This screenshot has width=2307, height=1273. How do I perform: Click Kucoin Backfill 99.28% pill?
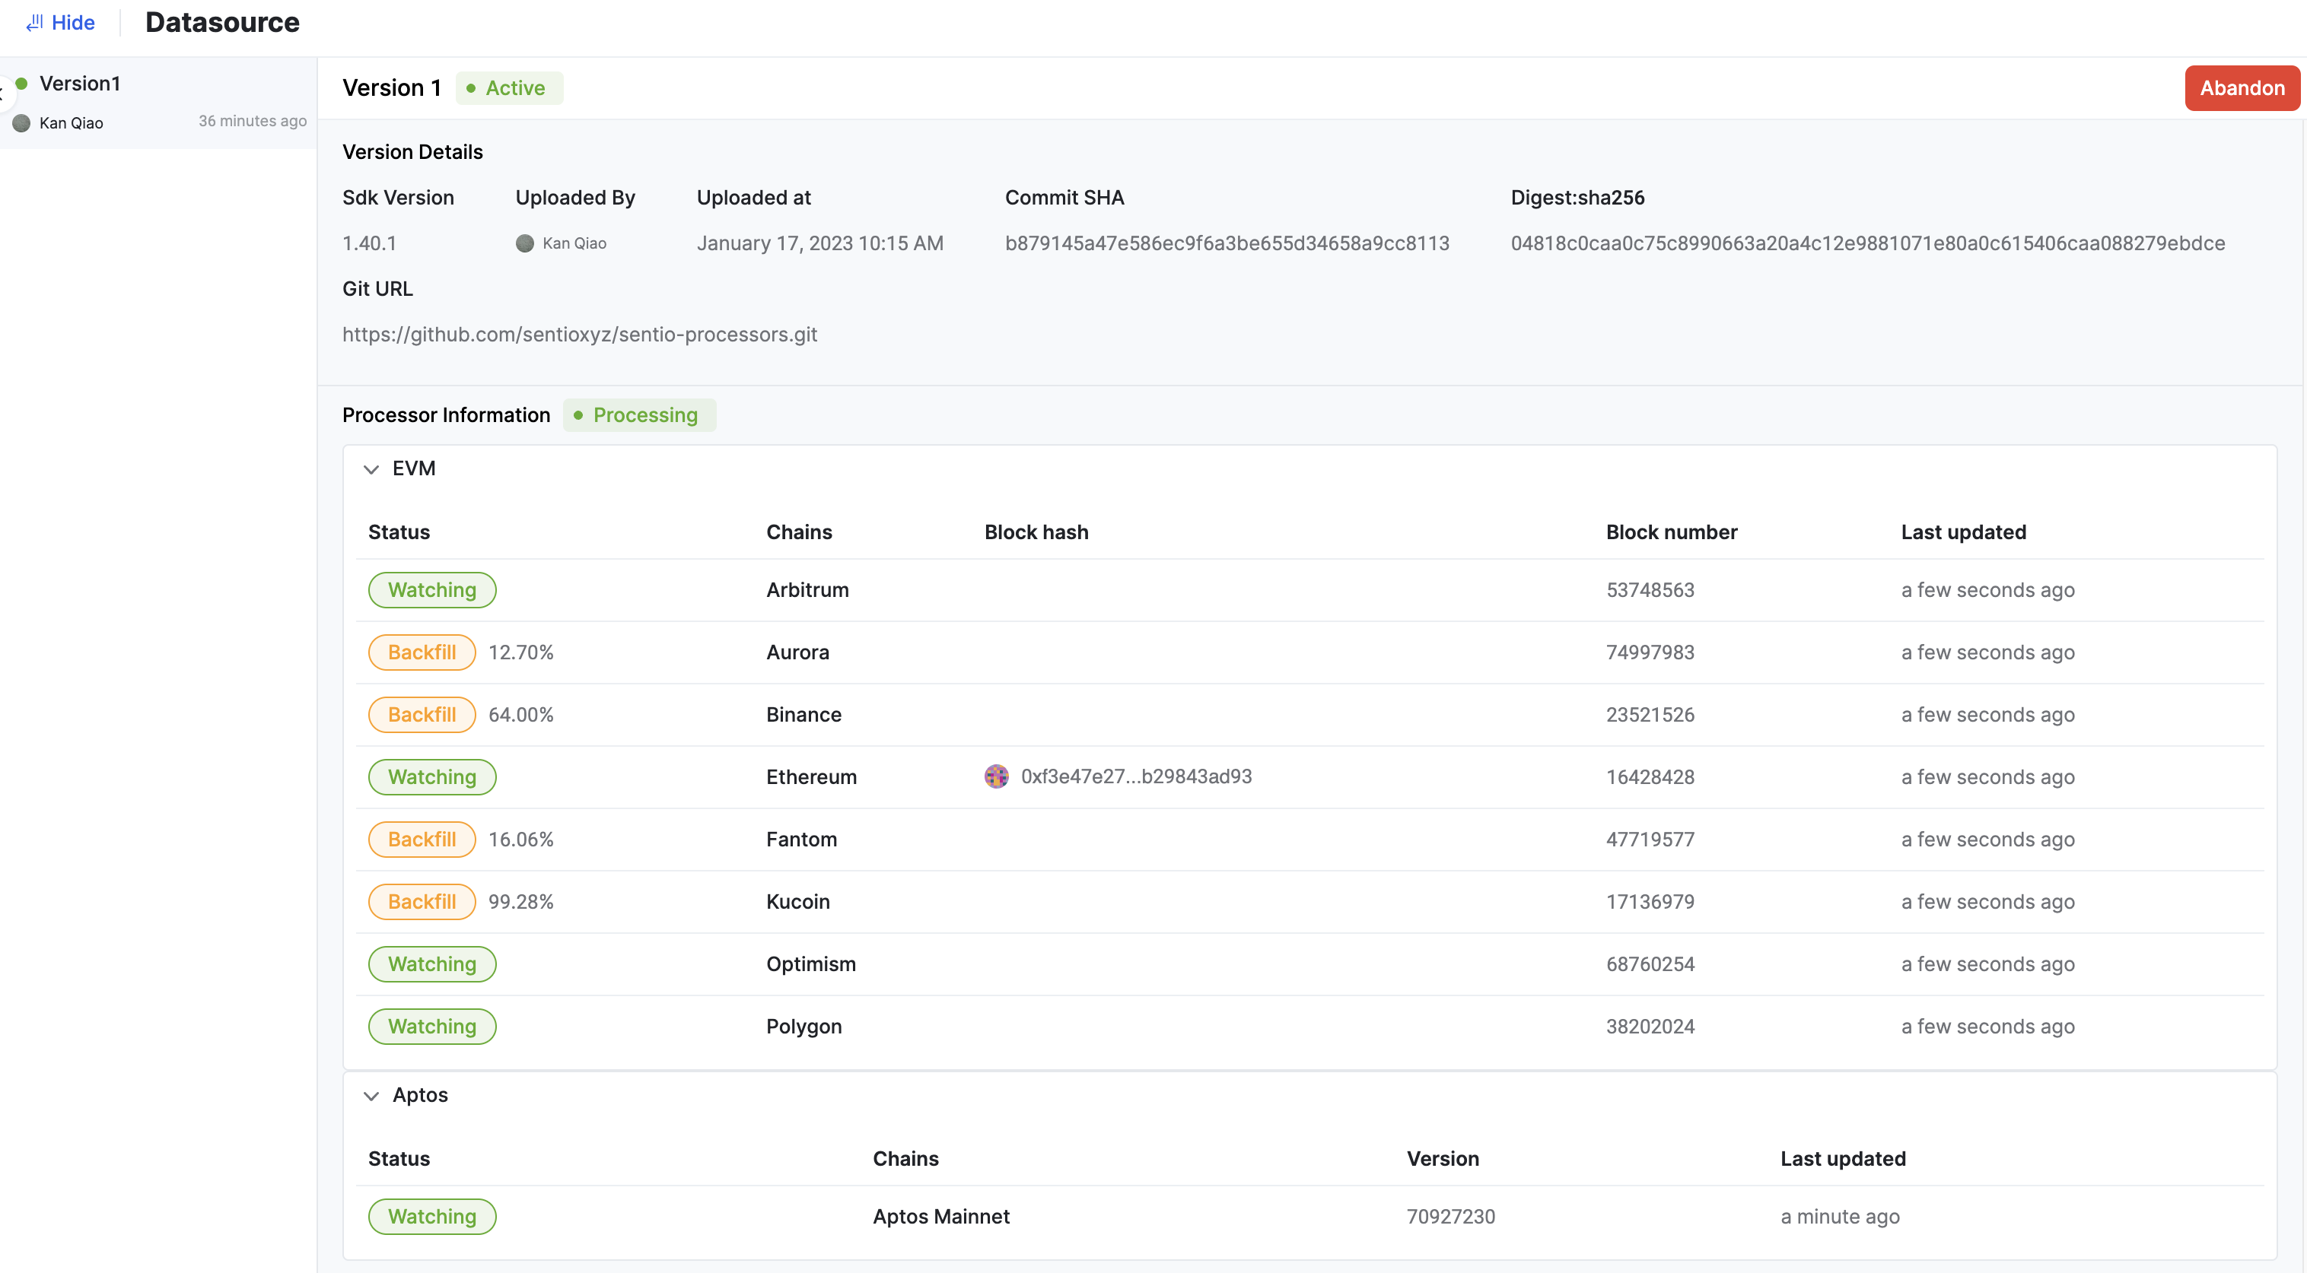422,901
